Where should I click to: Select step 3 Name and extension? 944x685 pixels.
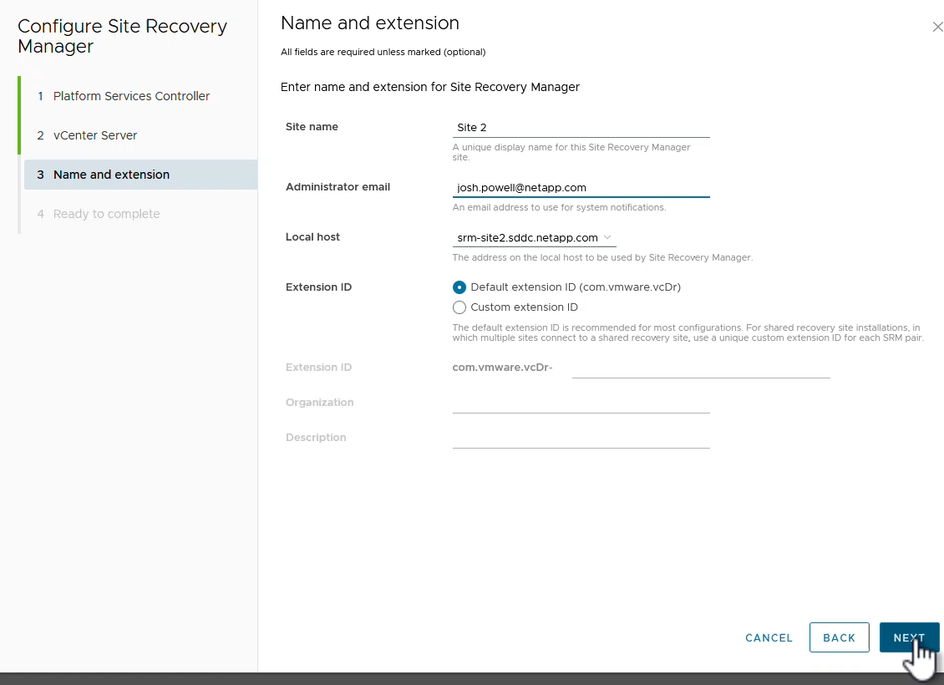(111, 175)
